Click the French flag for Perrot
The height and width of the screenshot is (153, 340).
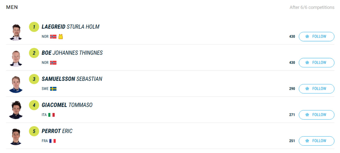point(52,141)
